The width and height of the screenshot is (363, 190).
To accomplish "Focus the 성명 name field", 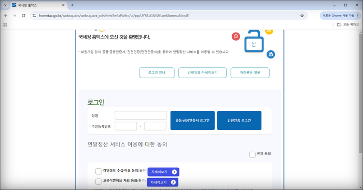I will tap(141, 115).
